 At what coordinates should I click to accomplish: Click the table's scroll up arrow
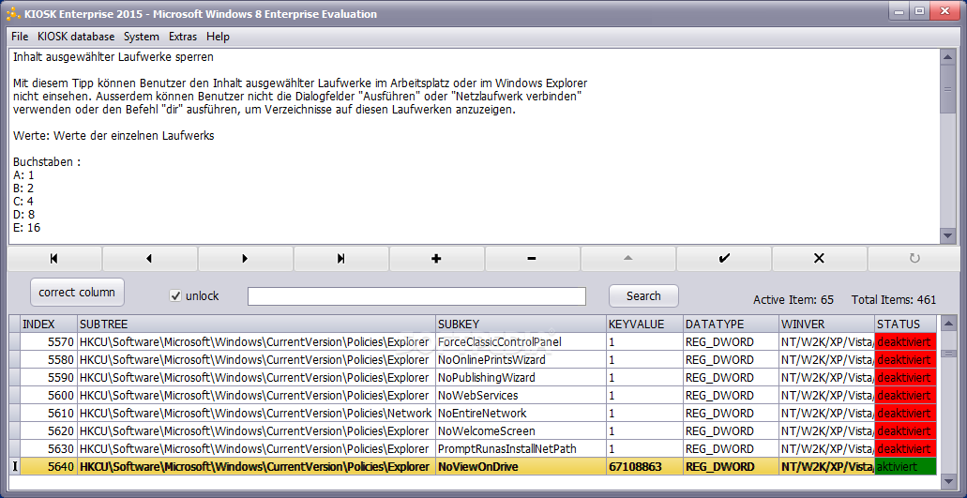click(947, 323)
